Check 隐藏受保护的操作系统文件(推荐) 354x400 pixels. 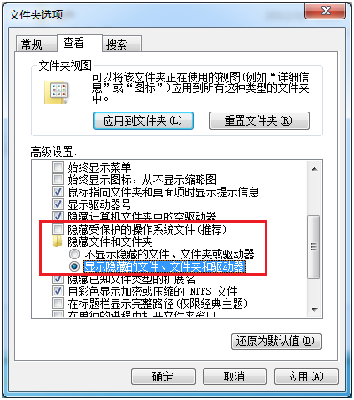tap(58, 228)
